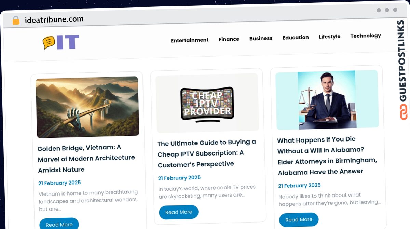This screenshot has width=410, height=229.
Task: Click Read More under Golden Bridge article
Action: tap(59, 224)
